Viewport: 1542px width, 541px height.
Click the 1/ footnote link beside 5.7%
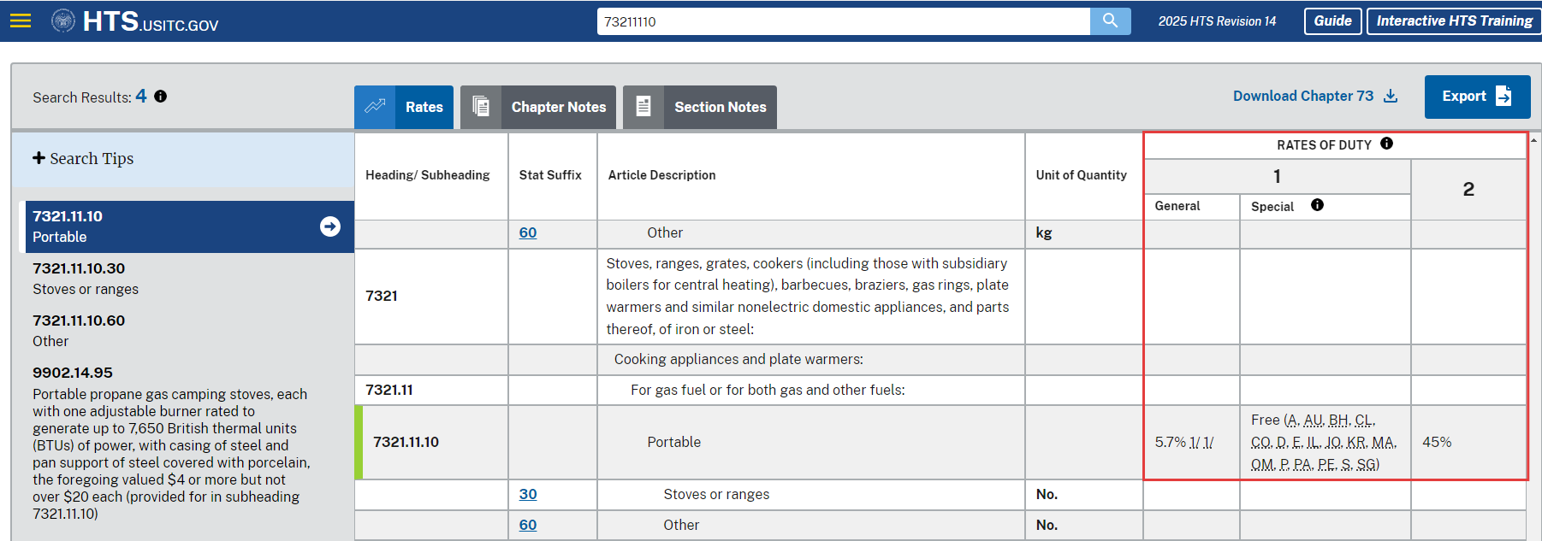click(1195, 442)
